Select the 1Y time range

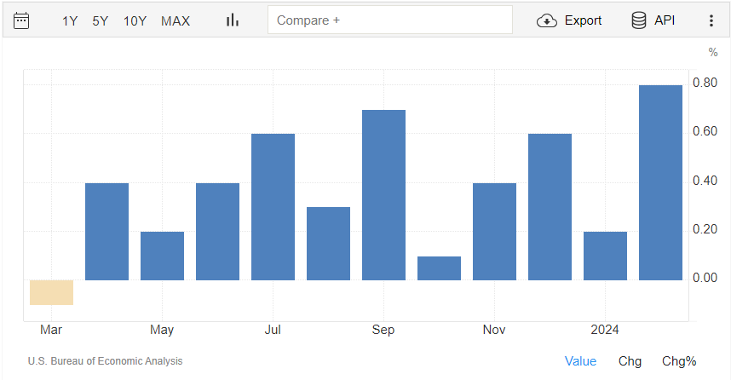tap(70, 21)
